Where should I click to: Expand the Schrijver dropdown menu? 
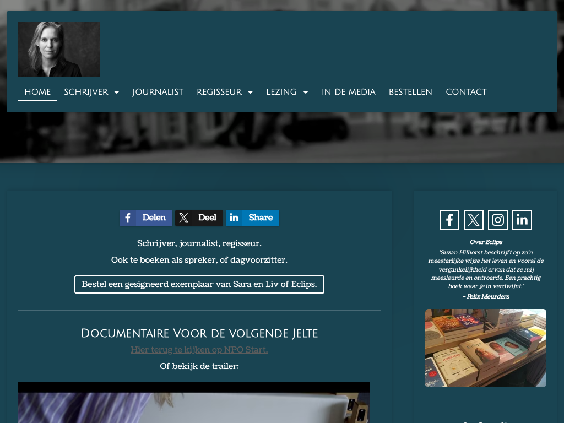[91, 93]
